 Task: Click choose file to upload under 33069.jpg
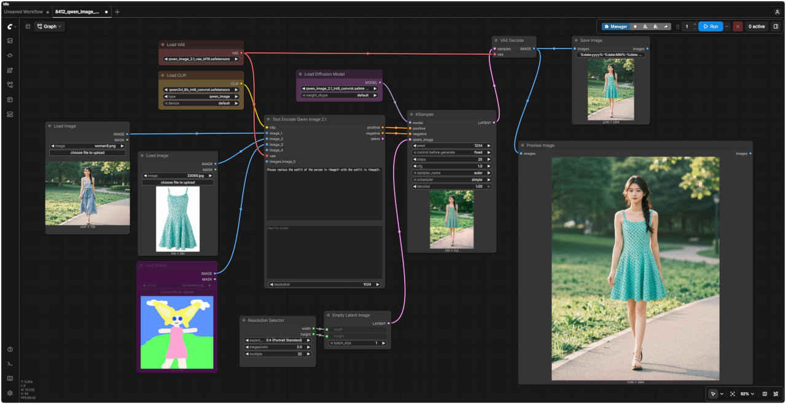[178, 182]
